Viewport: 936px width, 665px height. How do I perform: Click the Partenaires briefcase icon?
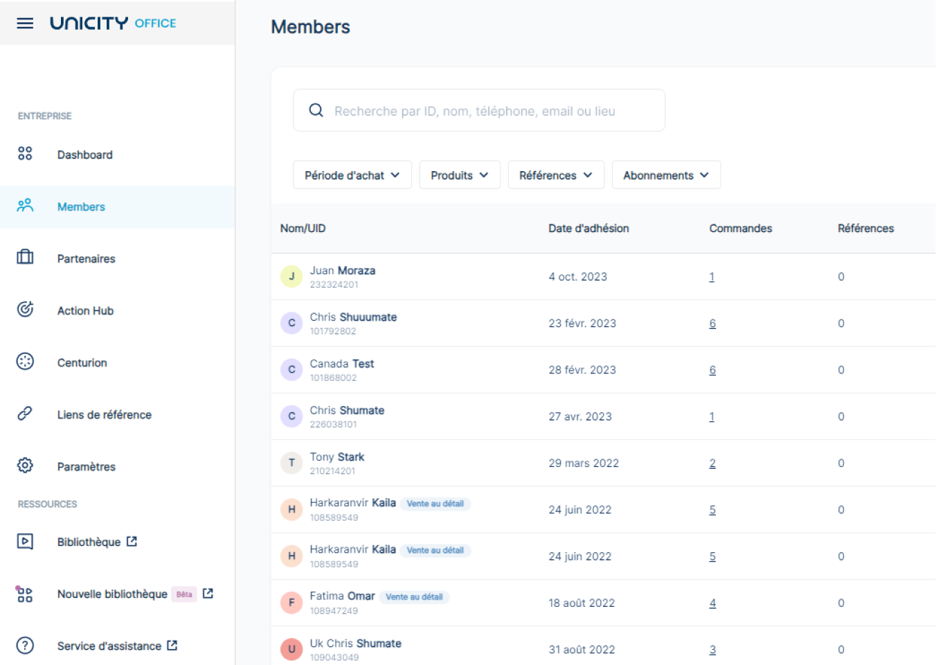[x=25, y=257]
